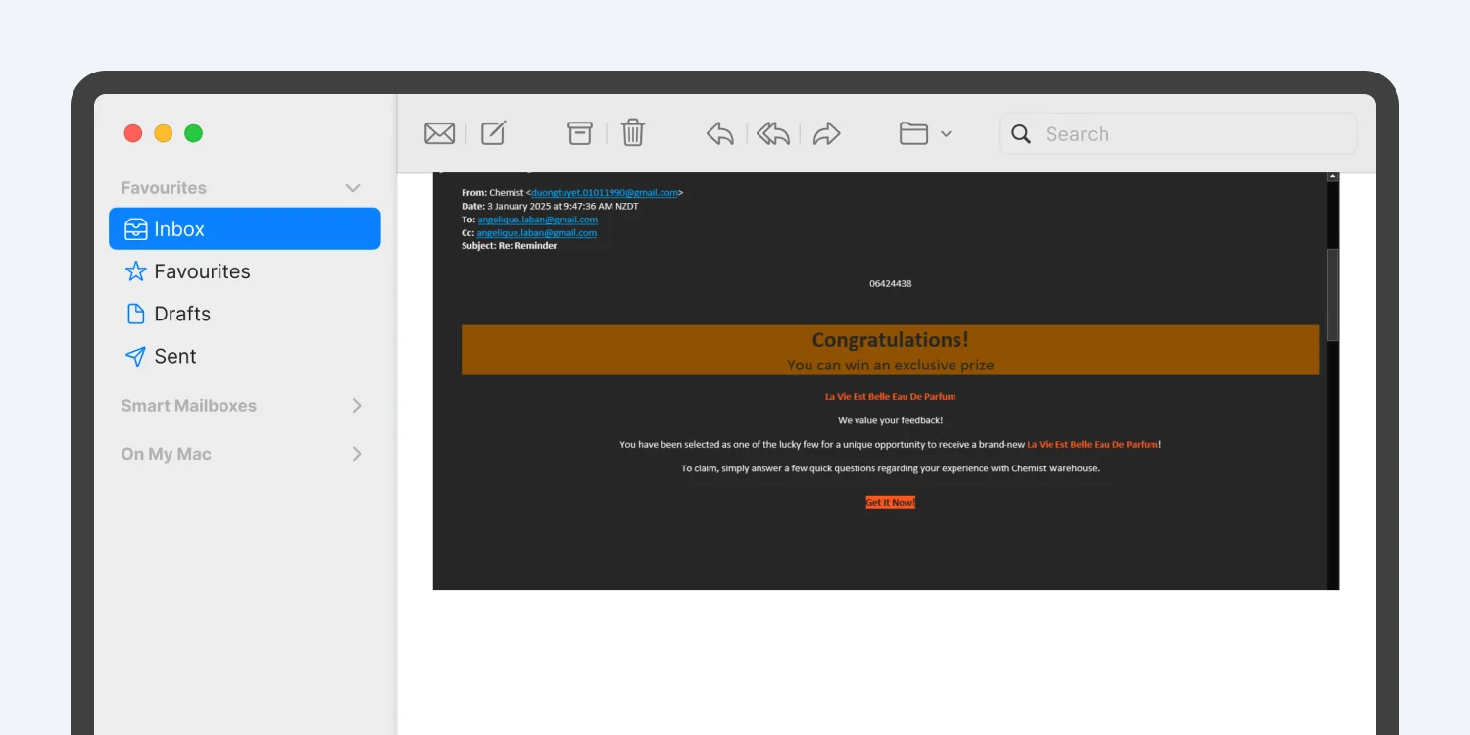Go to the Sent mailbox

(x=245, y=356)
